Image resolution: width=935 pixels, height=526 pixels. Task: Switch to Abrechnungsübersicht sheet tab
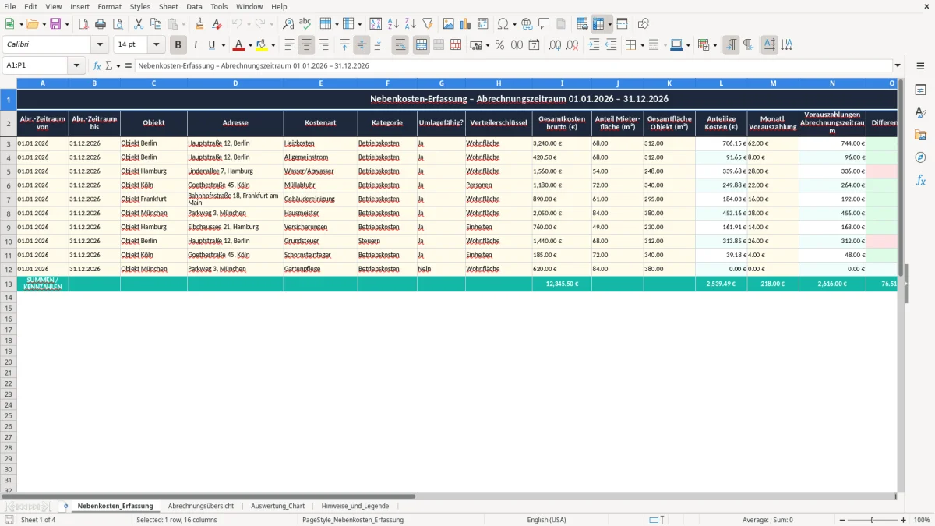pyautogui.click(x=201, y=506)
